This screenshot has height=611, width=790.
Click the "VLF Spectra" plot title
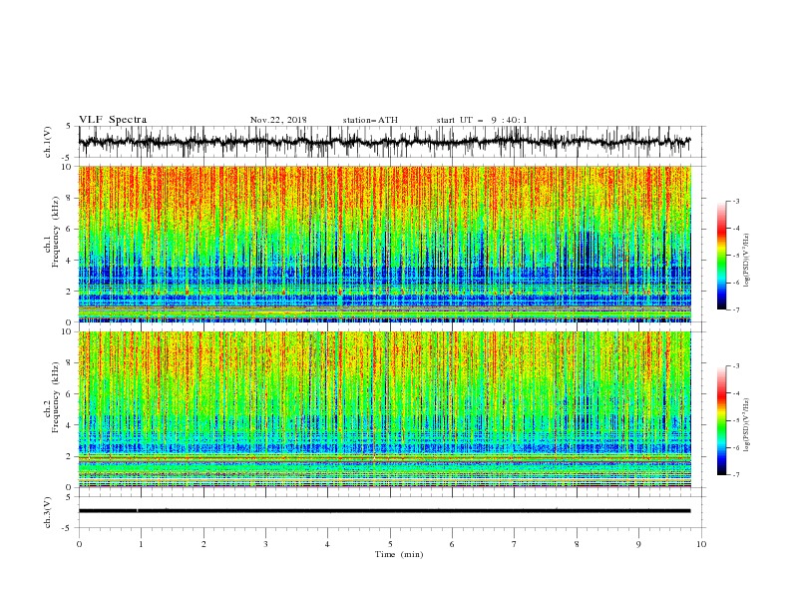tap(113, 120)
